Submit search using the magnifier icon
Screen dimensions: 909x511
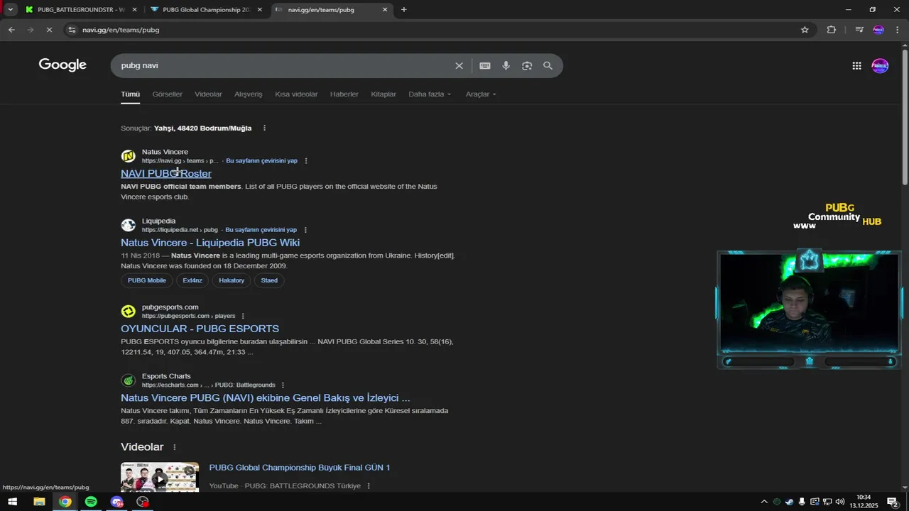click(x=548, y=66)
